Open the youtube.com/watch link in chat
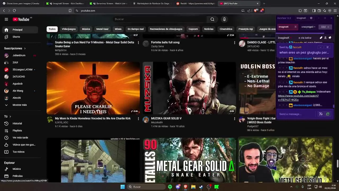This screenshot has height=191, width=339. pyautogui.click(x=298, y=98)
